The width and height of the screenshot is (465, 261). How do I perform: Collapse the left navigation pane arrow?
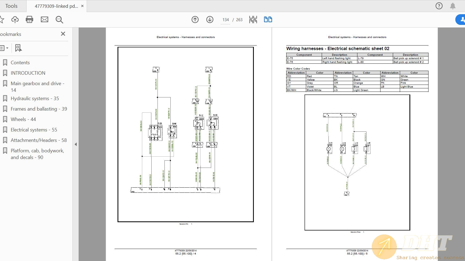coord(76,144)
